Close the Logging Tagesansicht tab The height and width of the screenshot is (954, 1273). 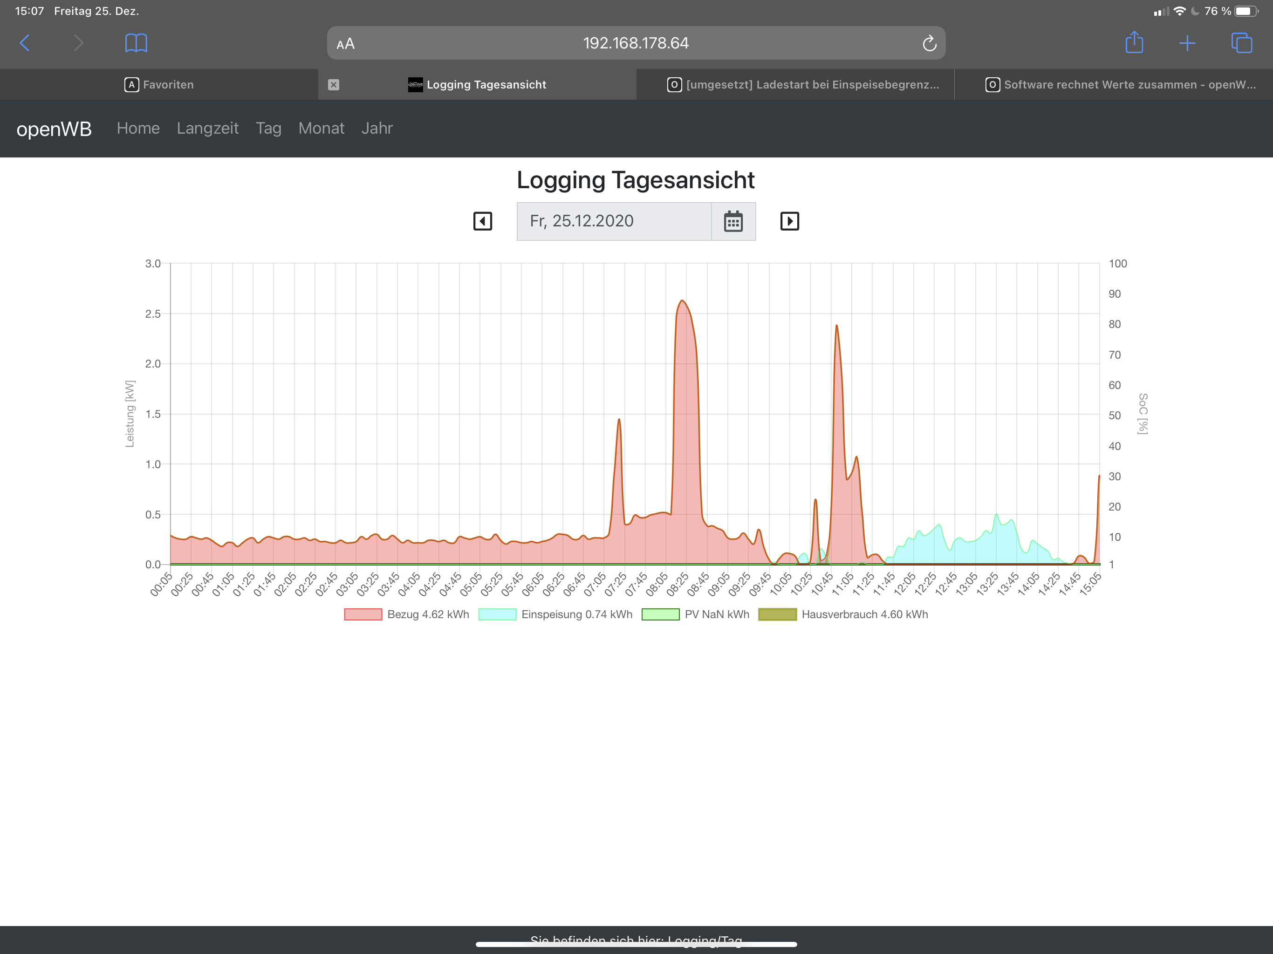tap(333, 85)
